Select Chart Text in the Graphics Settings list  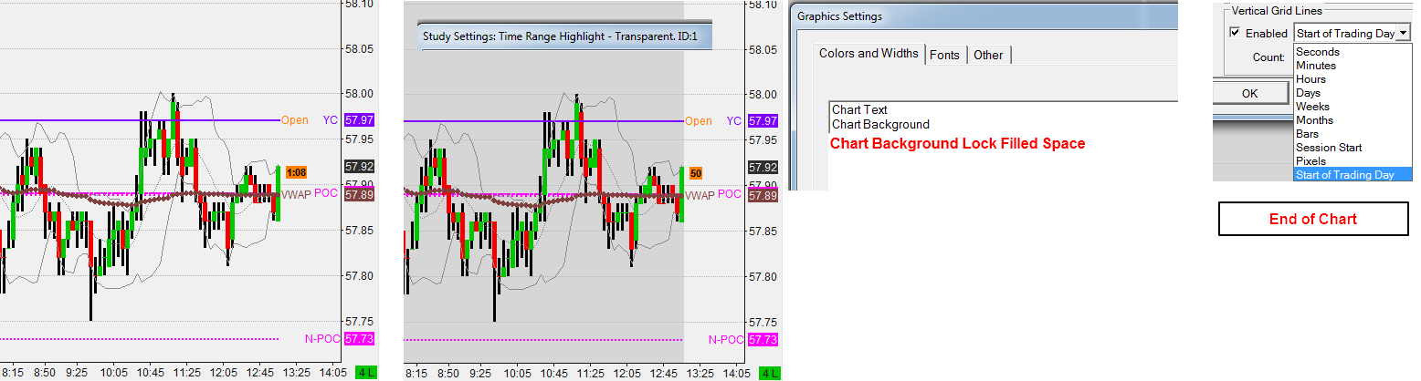click(x=859, y=110)
